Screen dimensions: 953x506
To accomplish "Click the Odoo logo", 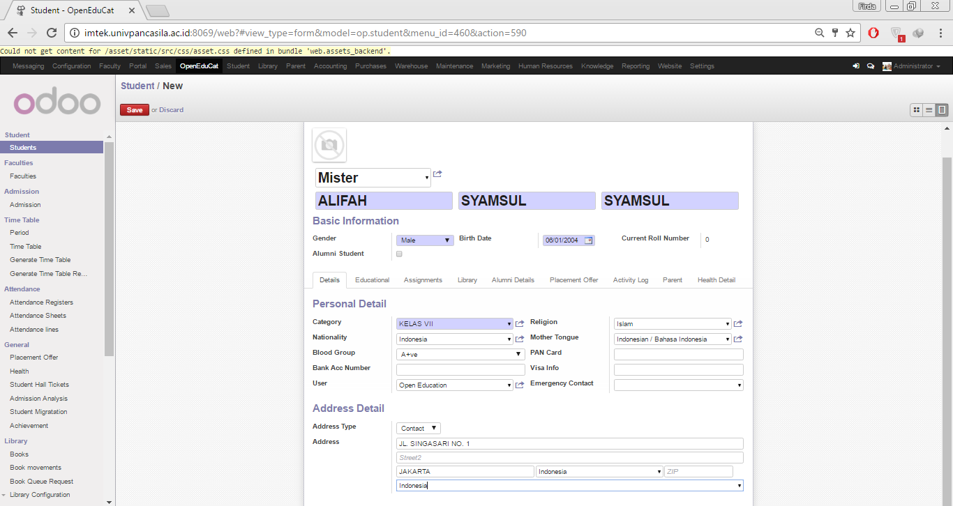I will click(57, 103).
